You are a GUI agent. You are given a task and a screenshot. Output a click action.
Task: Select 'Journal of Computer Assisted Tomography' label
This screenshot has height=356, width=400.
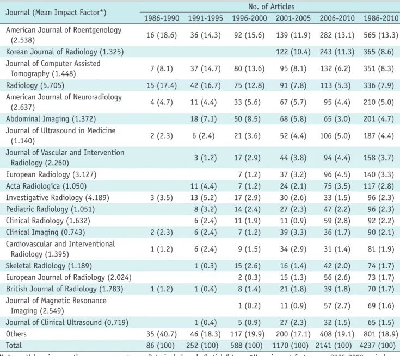[53, 68]
